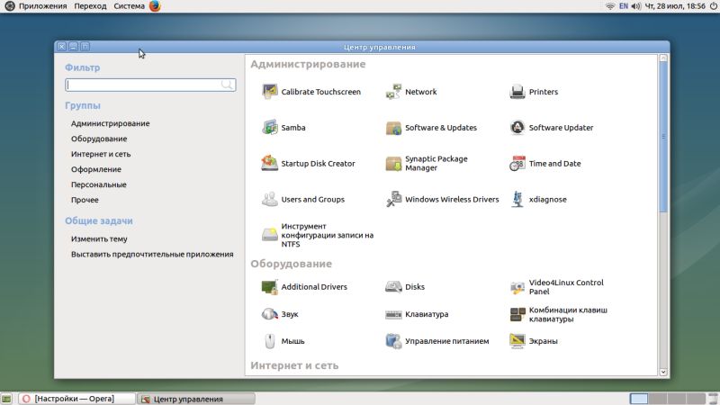
Task: Click the magnifier icon in filter box
Action: click(227, 85)
